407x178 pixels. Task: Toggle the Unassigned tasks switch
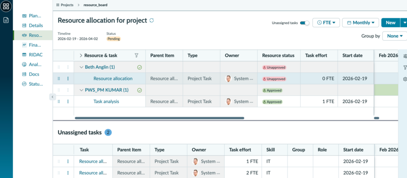(305, 23)
